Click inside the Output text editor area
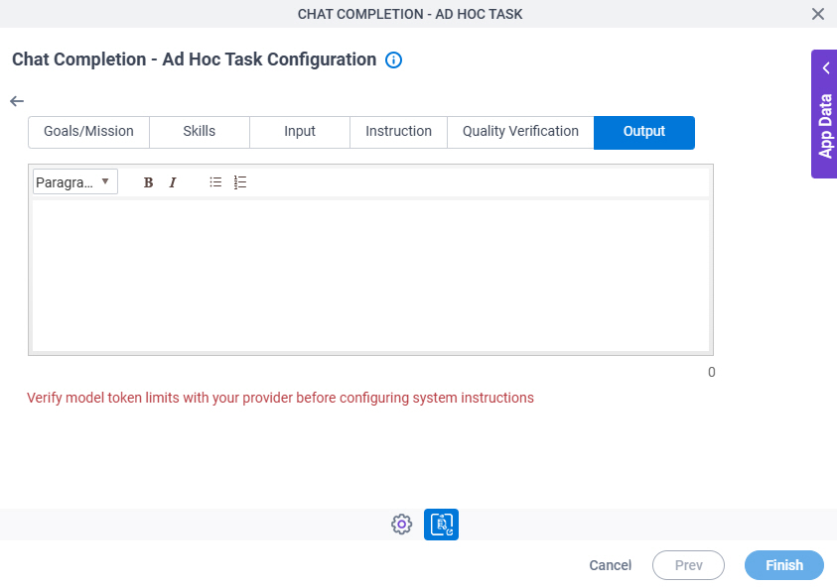The image size is (837, 588). point(370,275)
